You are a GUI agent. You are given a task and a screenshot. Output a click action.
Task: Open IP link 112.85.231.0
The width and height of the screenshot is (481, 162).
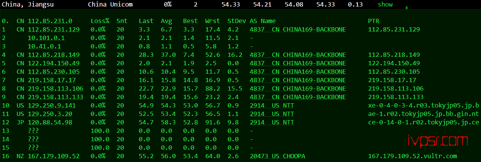pos(50,21)
